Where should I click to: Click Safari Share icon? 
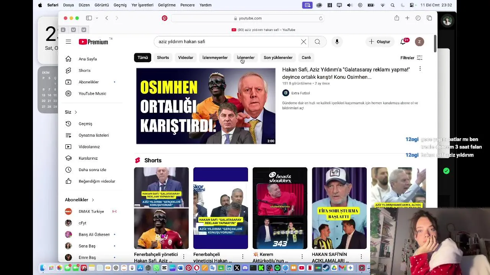tap(397, 18)
